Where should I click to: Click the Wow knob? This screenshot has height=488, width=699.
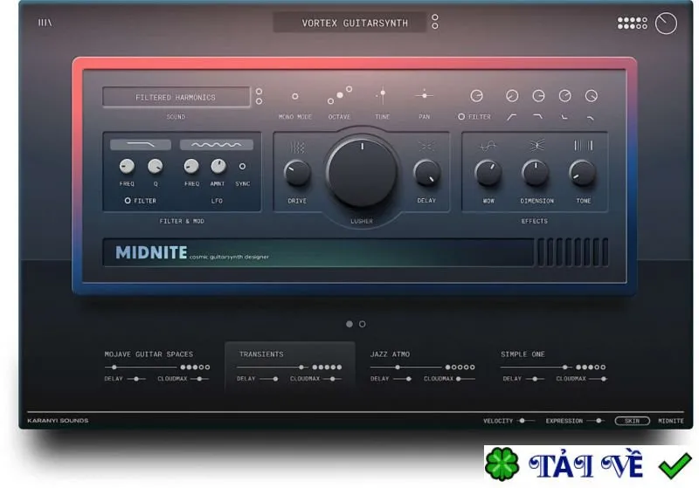[x=488, y=173]
